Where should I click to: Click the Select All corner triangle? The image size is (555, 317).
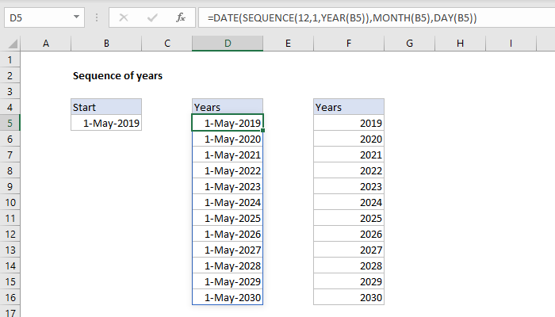10,43
